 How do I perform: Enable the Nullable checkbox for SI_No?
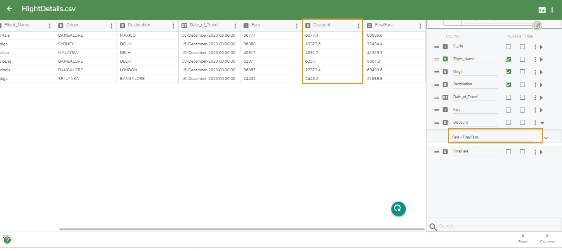[508, 46]
